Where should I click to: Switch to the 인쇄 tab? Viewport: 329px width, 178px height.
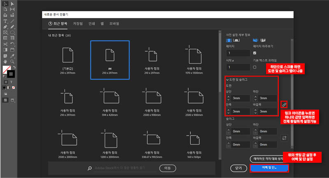(x=92, y=24)
